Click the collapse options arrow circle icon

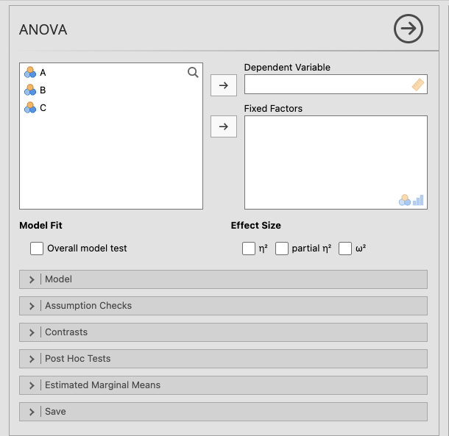click(x=409, y=29)
